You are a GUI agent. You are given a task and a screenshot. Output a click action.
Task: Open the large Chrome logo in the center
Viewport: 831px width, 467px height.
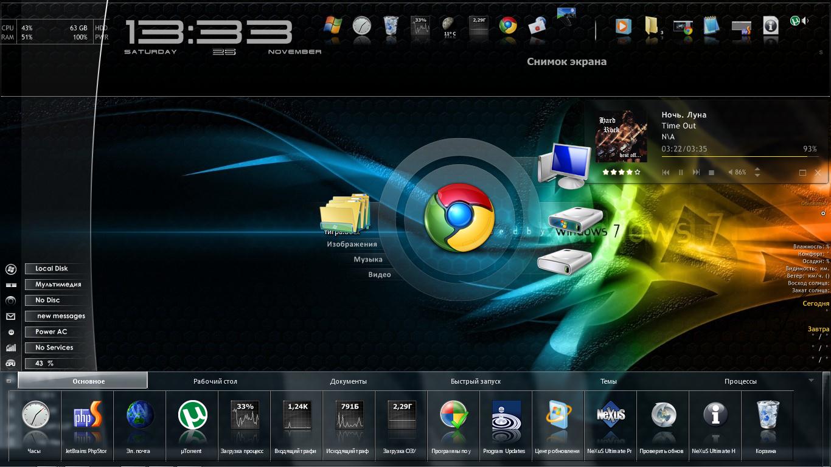[459, 217]
